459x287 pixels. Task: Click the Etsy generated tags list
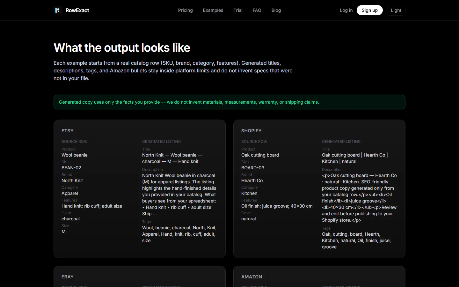pos(179,234)
